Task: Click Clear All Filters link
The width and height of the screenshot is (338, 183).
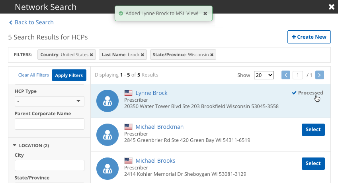Action: coord(33,75)
